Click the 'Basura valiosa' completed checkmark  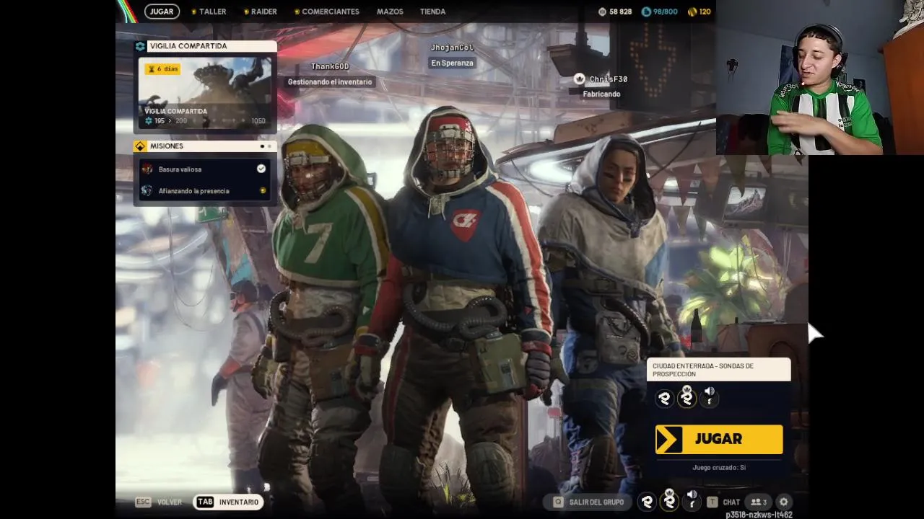261,169
